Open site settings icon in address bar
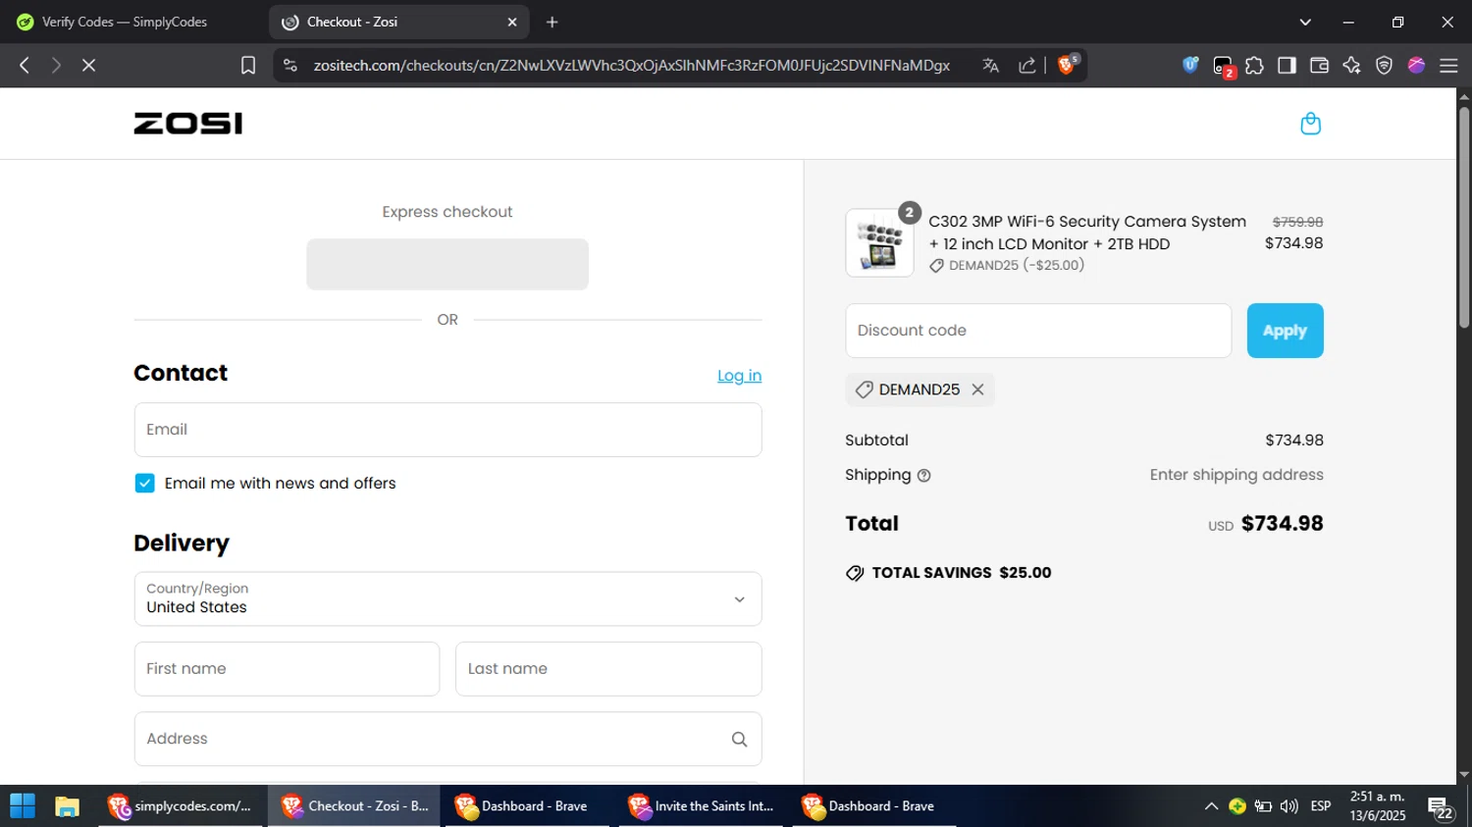1472x827 pixels. (x=289, y=65)
